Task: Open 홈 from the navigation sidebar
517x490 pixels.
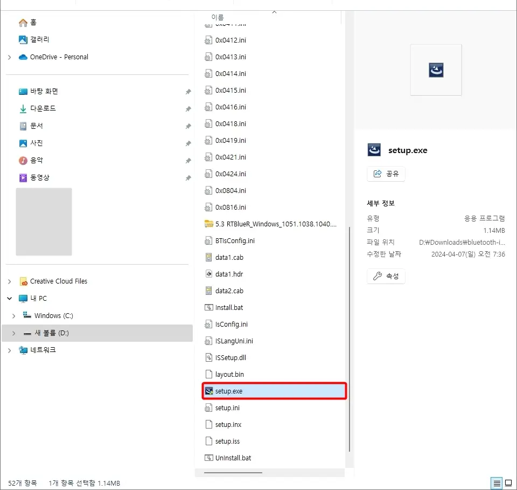Action: (33, 22)
